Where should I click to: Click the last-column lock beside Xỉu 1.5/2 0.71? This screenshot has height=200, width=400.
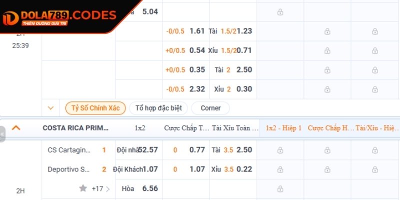click(x=375, y=50)
